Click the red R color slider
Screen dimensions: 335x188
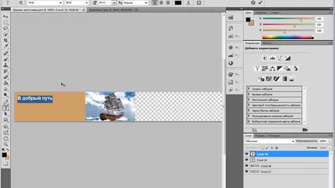pyautogui.click(x=288, y=19)
